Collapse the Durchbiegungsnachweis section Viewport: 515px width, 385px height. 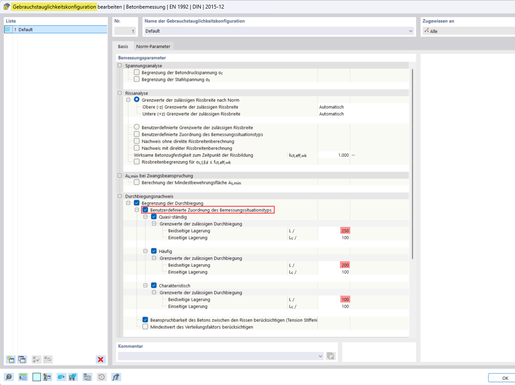(x=120, y=196)
